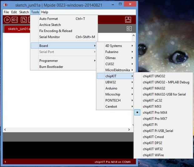This screenshot has height=167, width=194.
Task: Expand the Microchip board group
Action: click(x=115, y=94)
